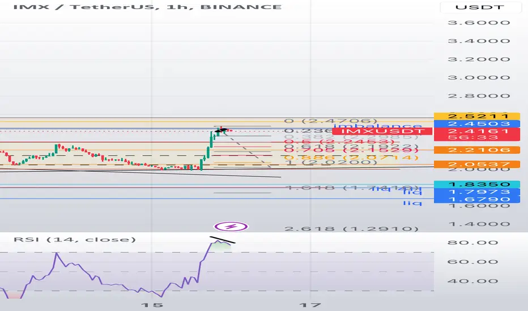Click the Fibonacci 1 (2.0200) level label
528x311 pixels.
[331, 162]
